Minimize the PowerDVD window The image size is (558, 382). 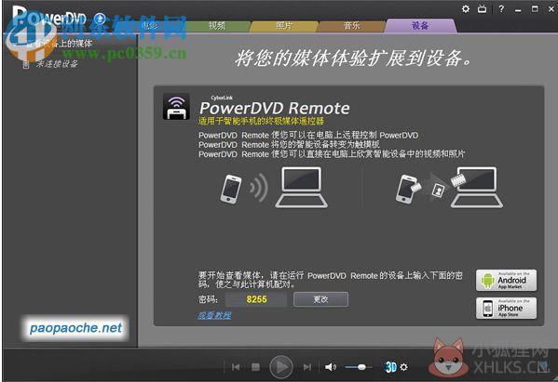pyautogui.click(x=518, y=9)
